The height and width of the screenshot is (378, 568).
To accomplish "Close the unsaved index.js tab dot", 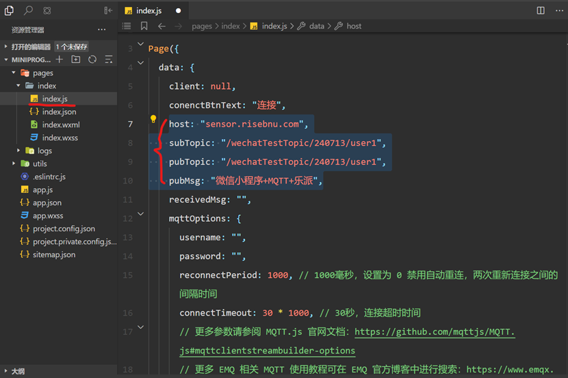I will tap(178, 11).
